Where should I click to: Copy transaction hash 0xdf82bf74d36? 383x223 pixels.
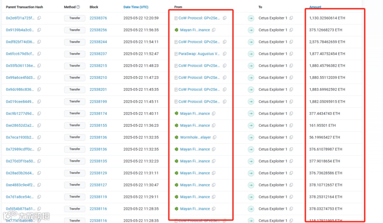39,42
